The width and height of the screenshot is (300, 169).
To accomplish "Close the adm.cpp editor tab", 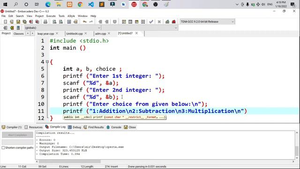I will 109,33.
